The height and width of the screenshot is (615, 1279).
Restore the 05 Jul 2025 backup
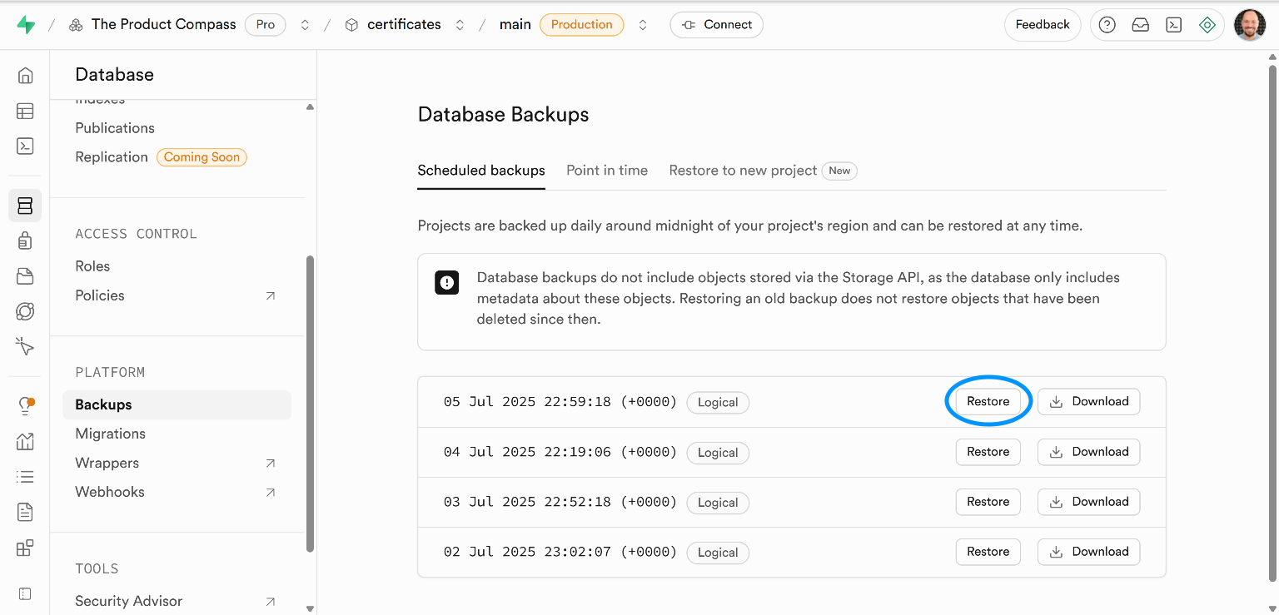988,401
